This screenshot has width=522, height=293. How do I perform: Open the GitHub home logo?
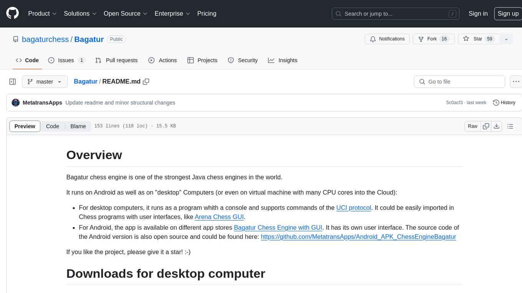pyautogui.click(x=12, y=13)
